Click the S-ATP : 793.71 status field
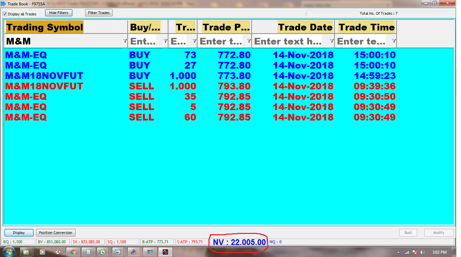The image size is (461, 257). (x=192, y=242)
